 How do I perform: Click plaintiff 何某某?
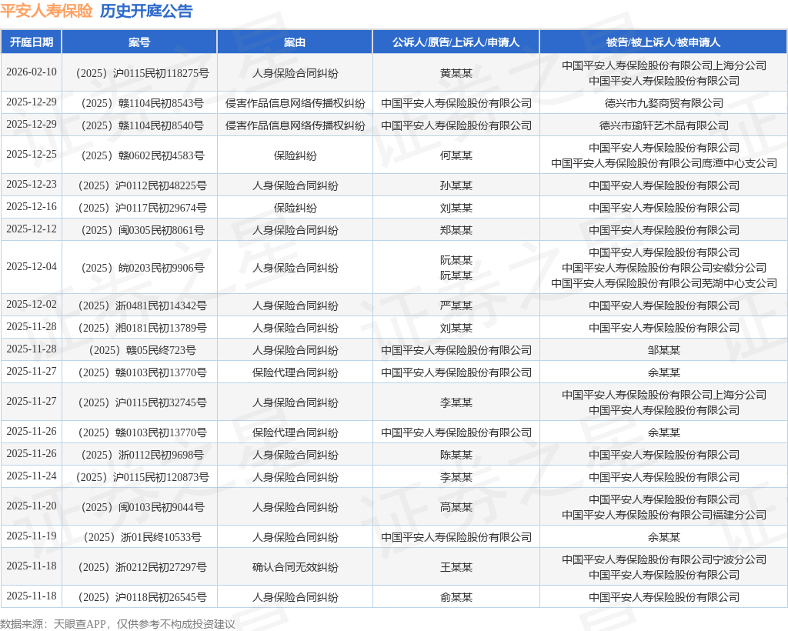[456, 155]
